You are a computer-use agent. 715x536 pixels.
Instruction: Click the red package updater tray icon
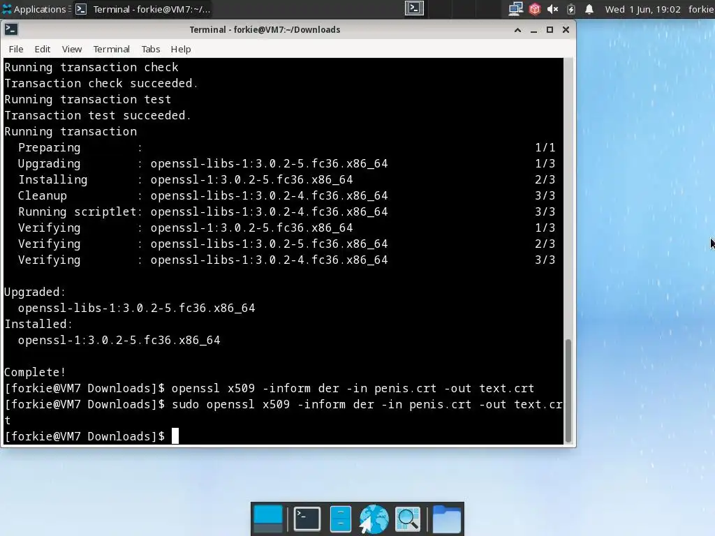[x=534, y=9]
